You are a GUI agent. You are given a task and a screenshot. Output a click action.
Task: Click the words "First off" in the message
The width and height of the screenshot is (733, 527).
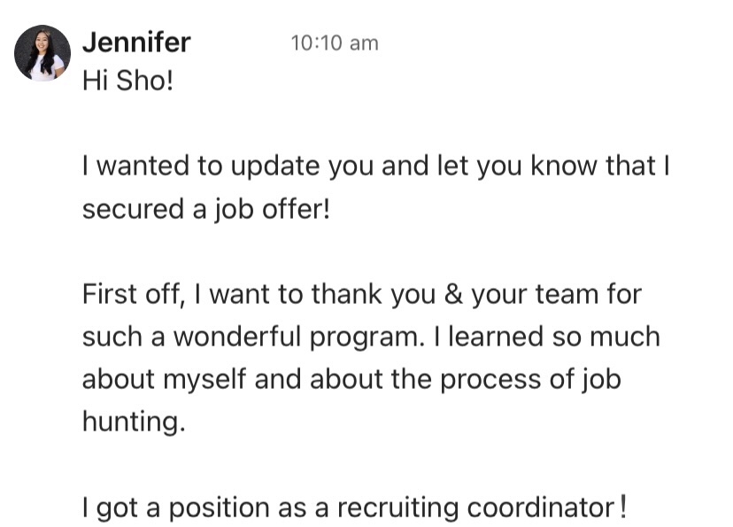(133, 294)
